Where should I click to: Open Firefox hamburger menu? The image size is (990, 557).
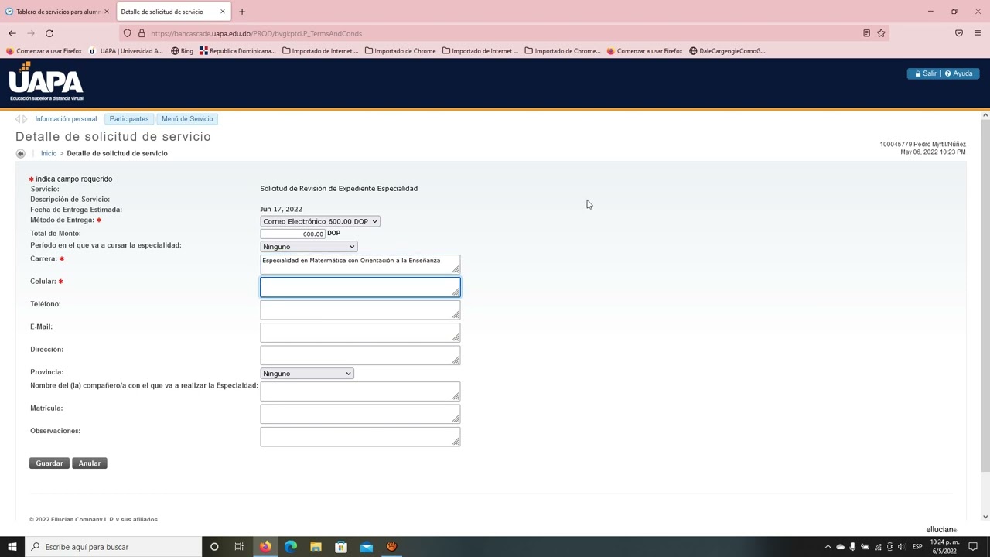pyautogui.click(x=978, y=33)
